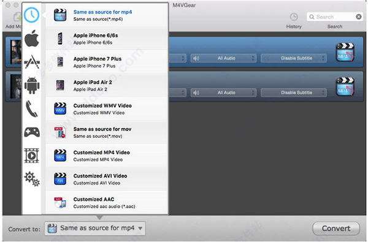Select the Recent clock category icon
Viewport: 368px width, 242px height.
[31, 15]
